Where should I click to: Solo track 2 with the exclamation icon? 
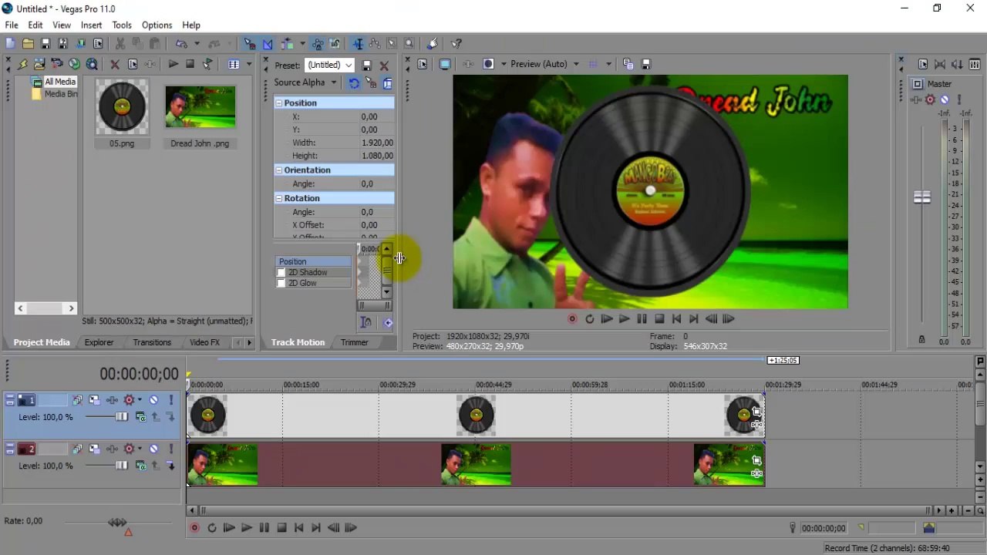(170, 449)
